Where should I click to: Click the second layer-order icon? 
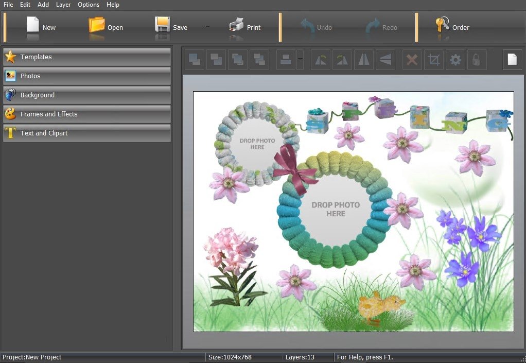[216, 60]
